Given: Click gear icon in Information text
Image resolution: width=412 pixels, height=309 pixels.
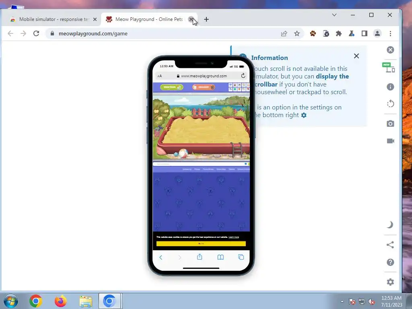Looking at the screenshot, I should coord(304,115).
